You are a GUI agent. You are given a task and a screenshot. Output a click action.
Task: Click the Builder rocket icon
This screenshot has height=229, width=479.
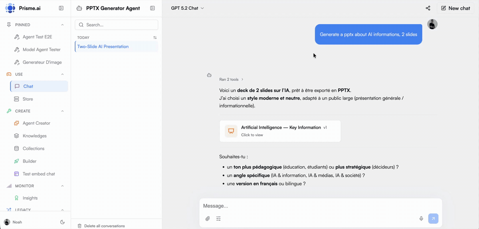(x=16, y=161)
